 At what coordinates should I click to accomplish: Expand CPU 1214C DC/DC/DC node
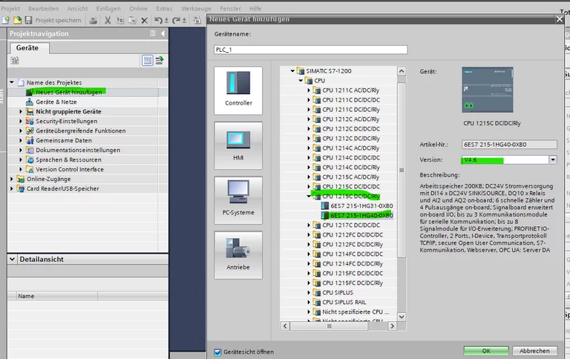309,158
